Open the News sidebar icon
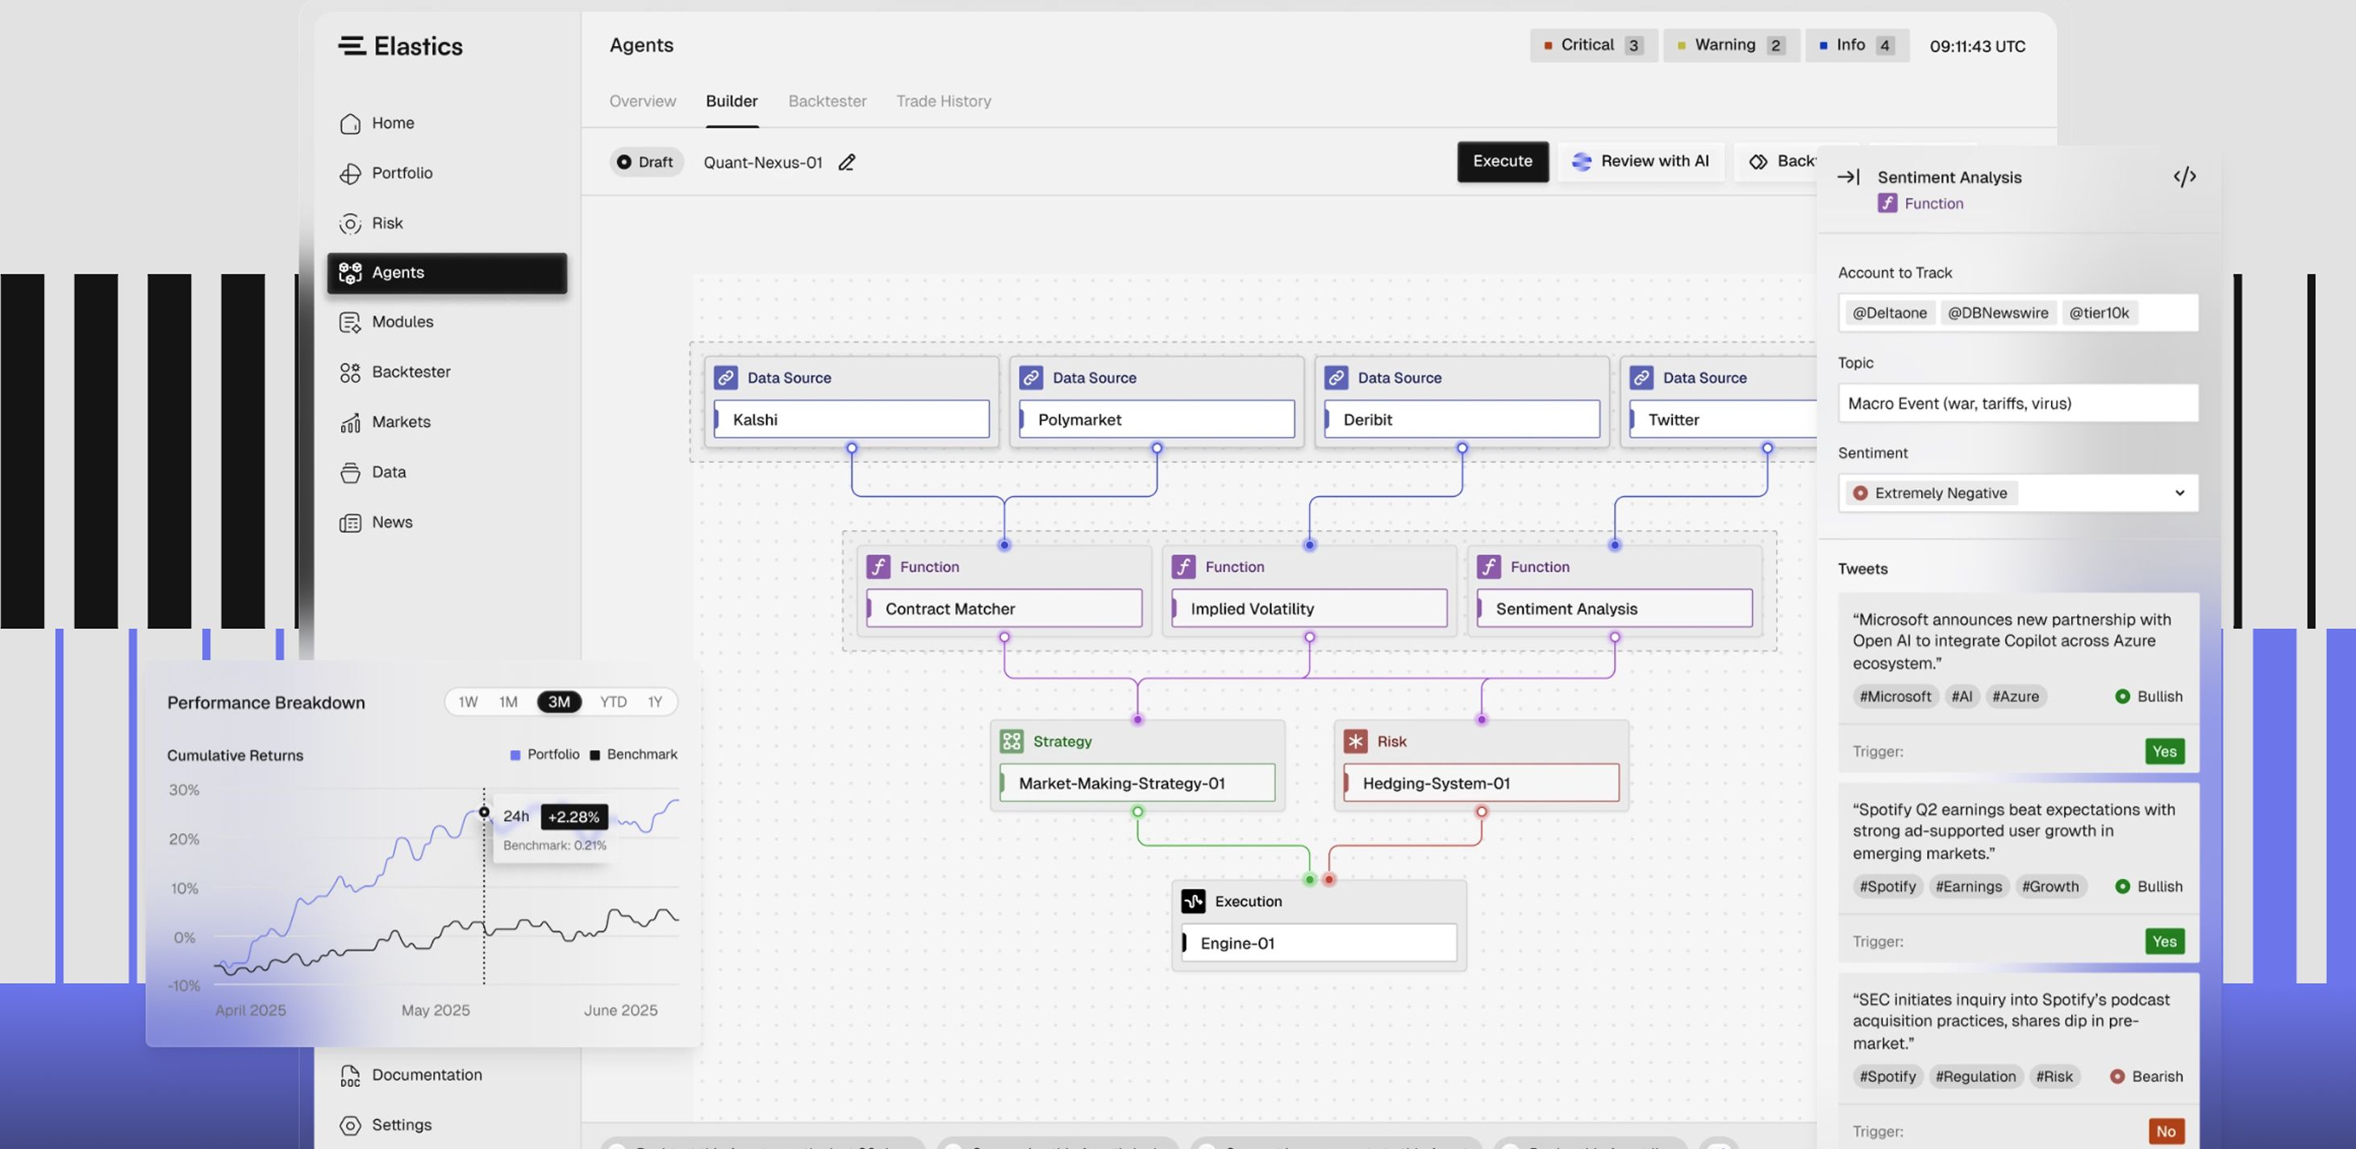The width and height of the screenshot is (2356, 1149). point(350,522)
